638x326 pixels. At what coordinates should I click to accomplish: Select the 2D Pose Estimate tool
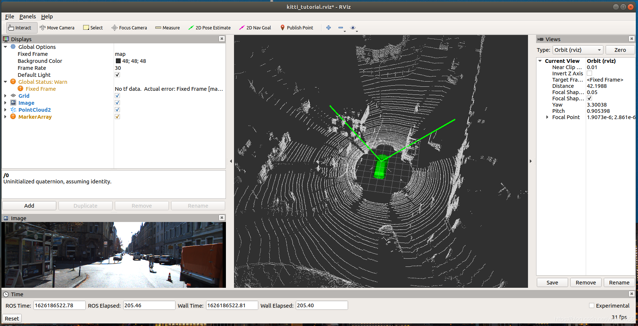[x=209, y=28]
